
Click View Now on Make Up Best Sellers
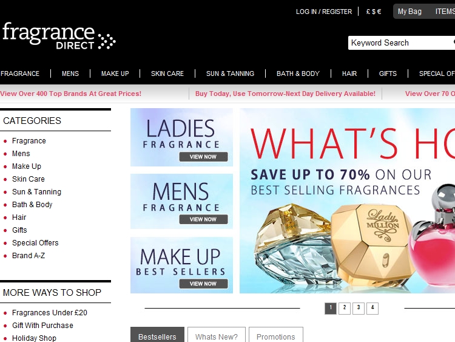(x=203, y=284)
